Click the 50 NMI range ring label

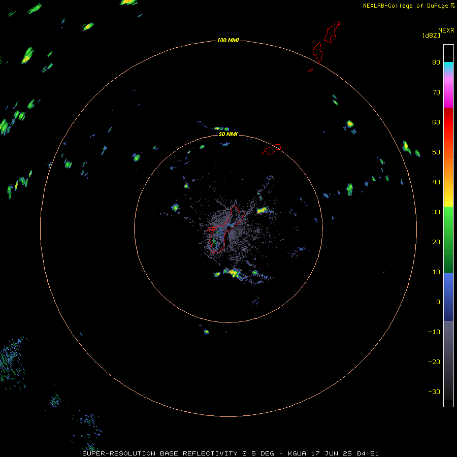228,134
